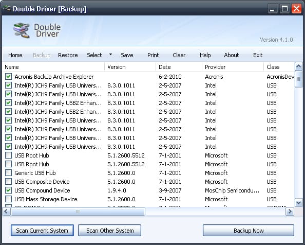Screen dimensions: 305x245
Task: Open the Help menu item
Action: [205, 55]
